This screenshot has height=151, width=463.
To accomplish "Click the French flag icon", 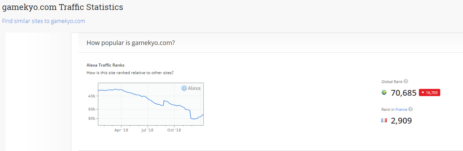I will pyautogui.click(x=384, y=121).
